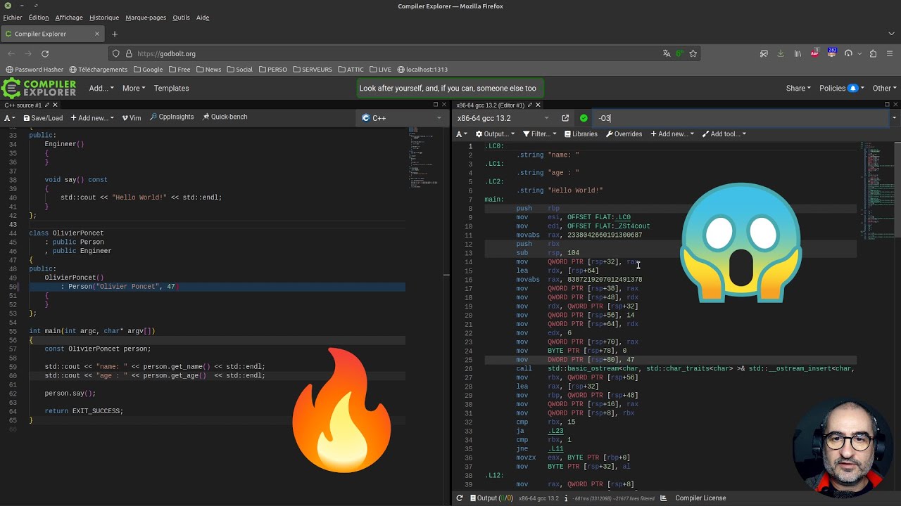Image resolution: width=901 pixels, height=506 pixels.
Task: Click the compiler picker pop-out icon
Action: 565,118
